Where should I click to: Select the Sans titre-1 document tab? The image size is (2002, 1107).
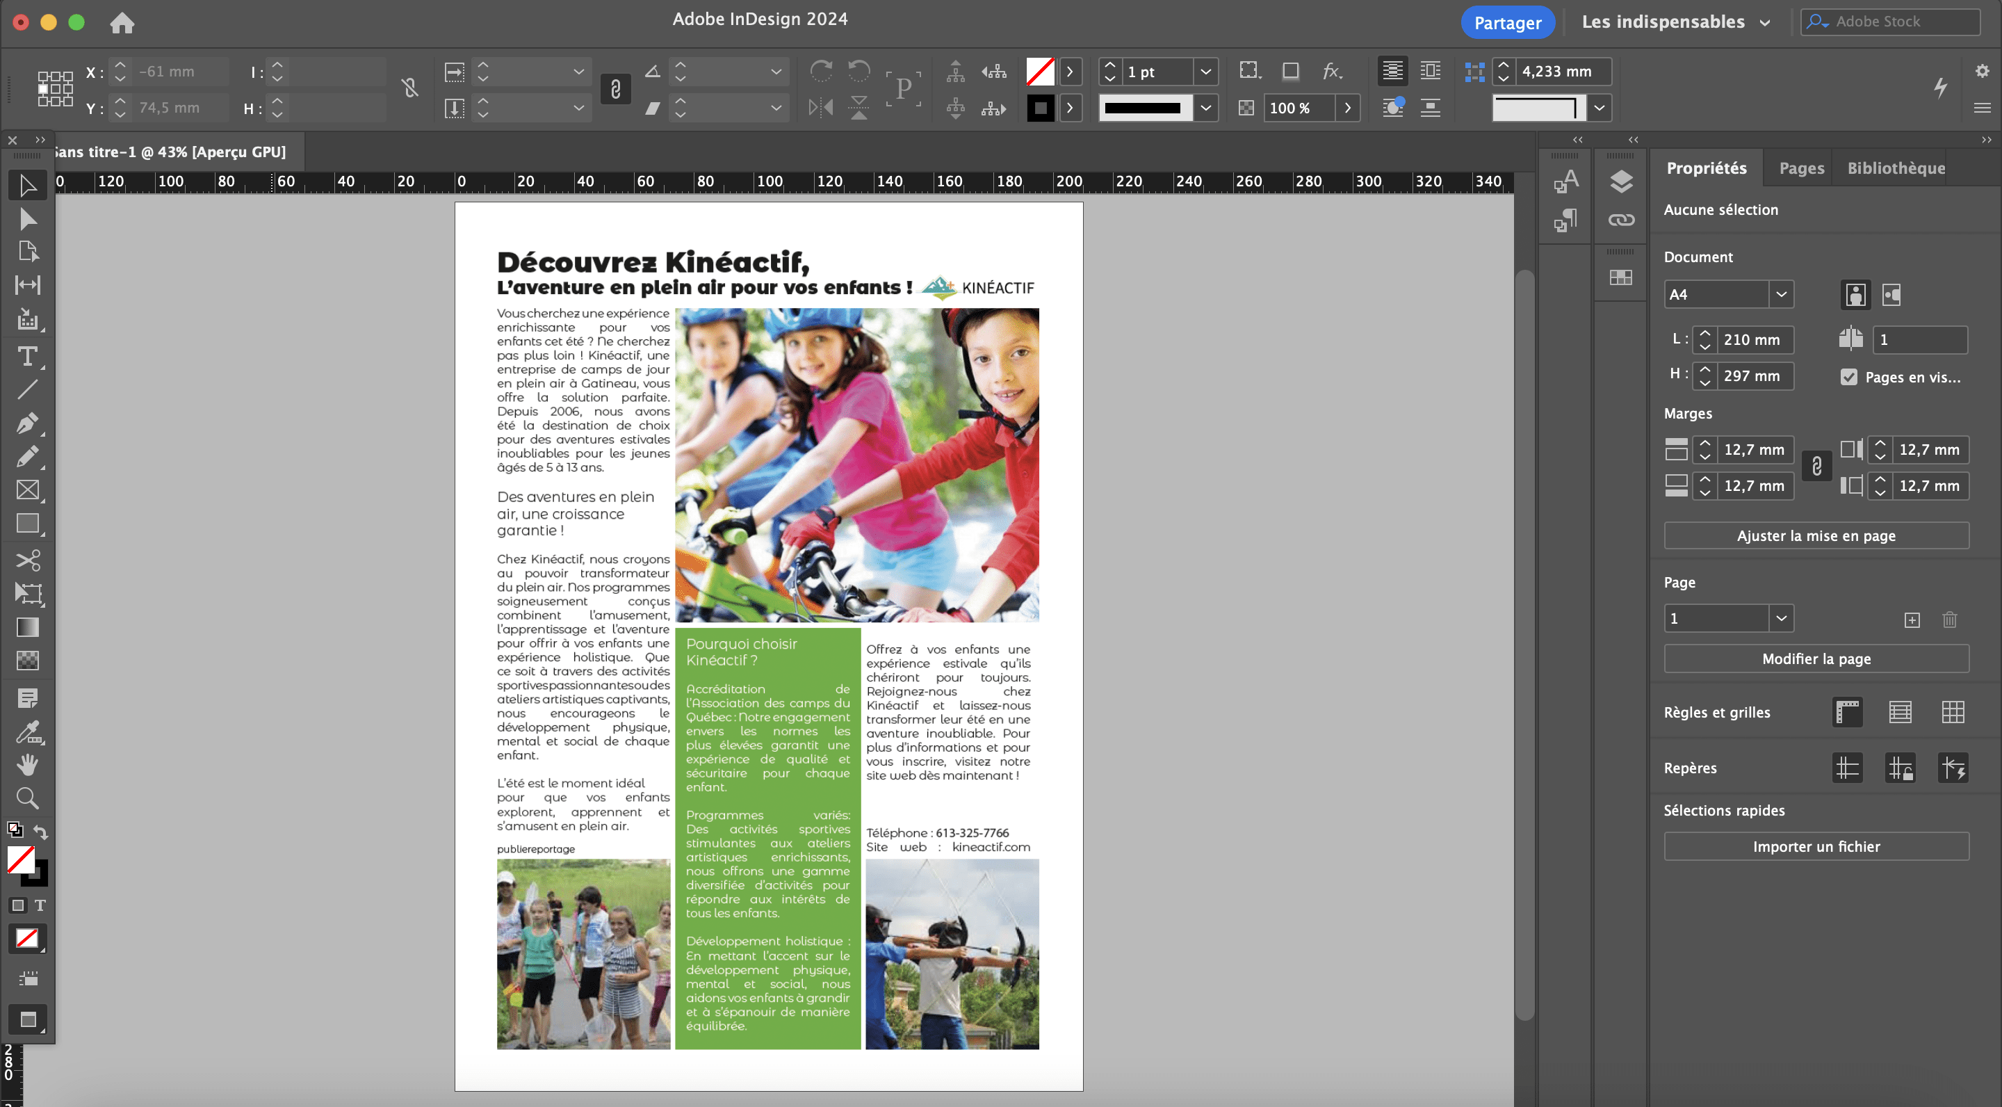pos(170,152)
